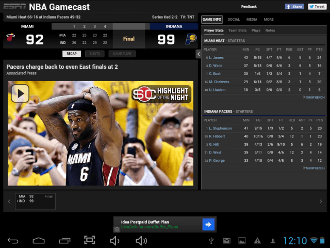Viewport: 330px width, 248px height.
Task: Select the Recap view button
Action: 72,53
